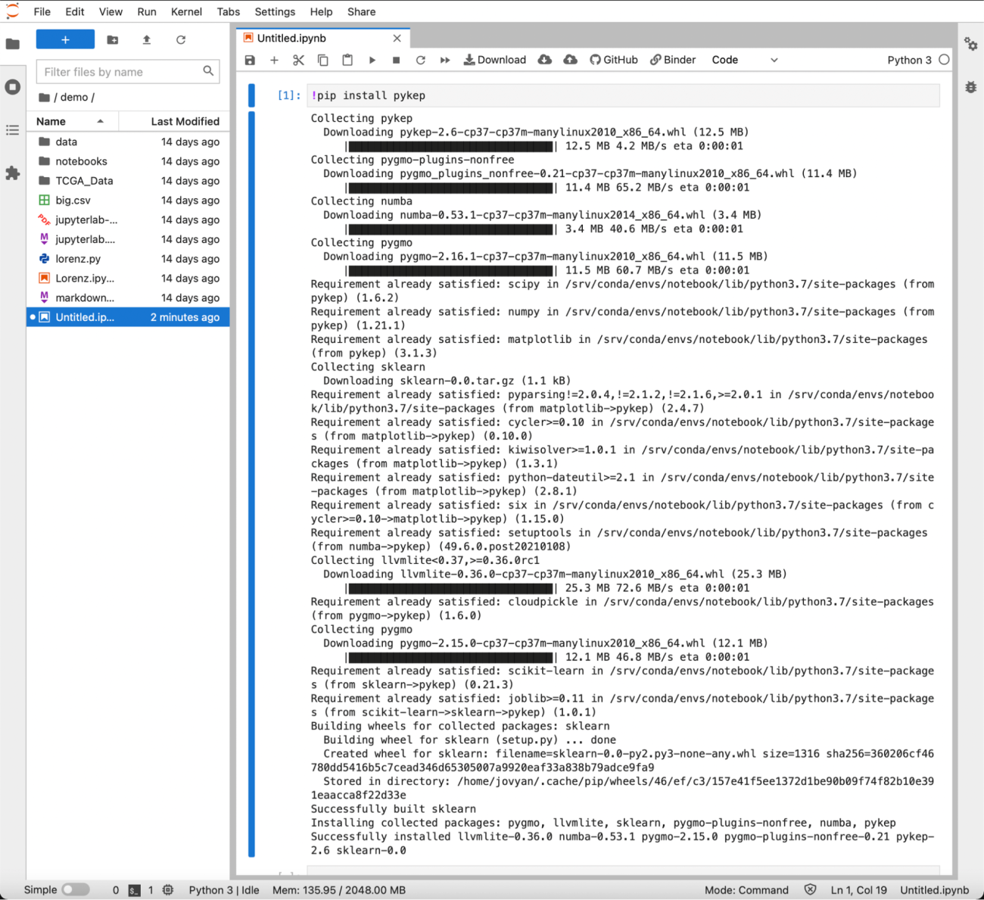Interrupt the kernel with stop button
Image resolution: width=984 pixels, height=900 pixels.
click(x=396, y=60)
